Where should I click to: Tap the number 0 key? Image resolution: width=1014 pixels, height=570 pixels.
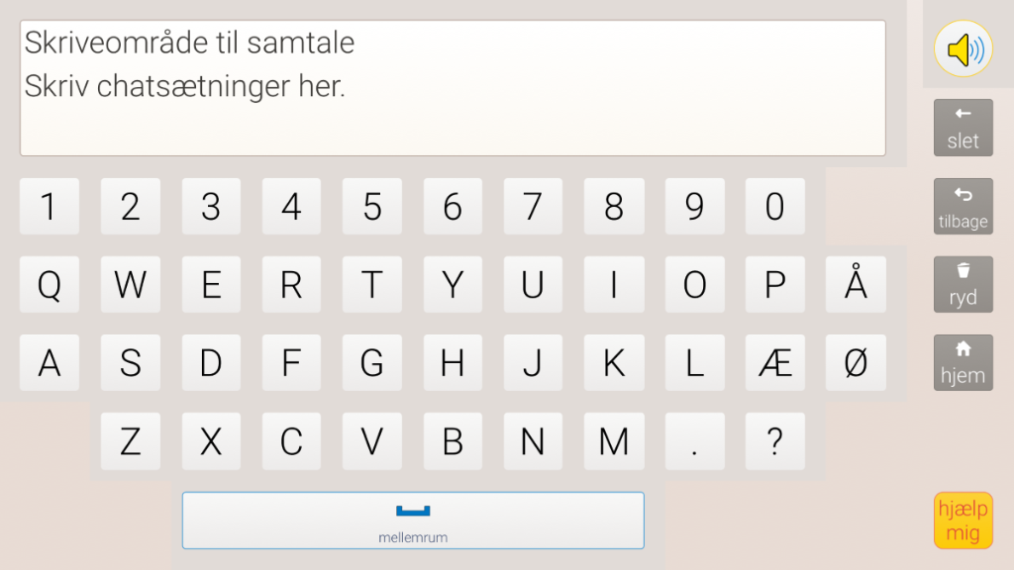coord(774,207)
